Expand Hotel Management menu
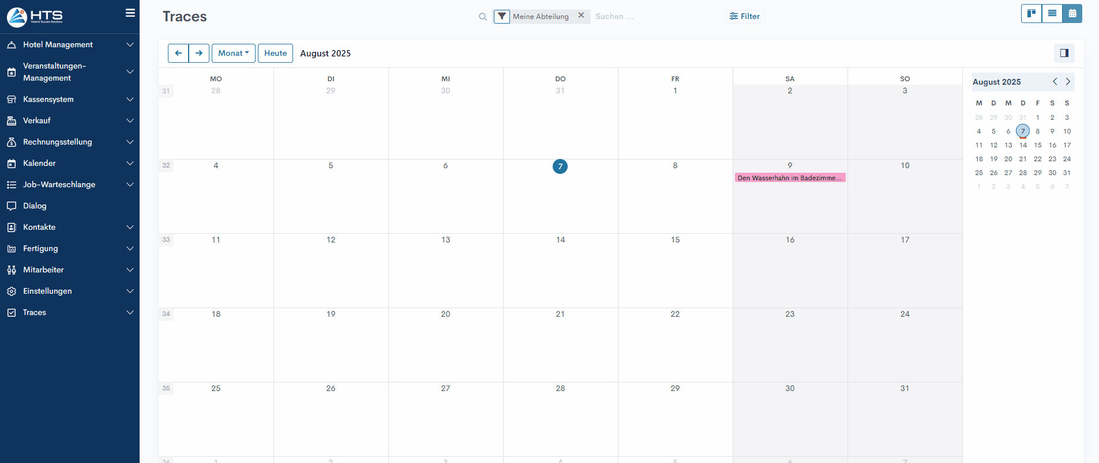 coord(69,45)
